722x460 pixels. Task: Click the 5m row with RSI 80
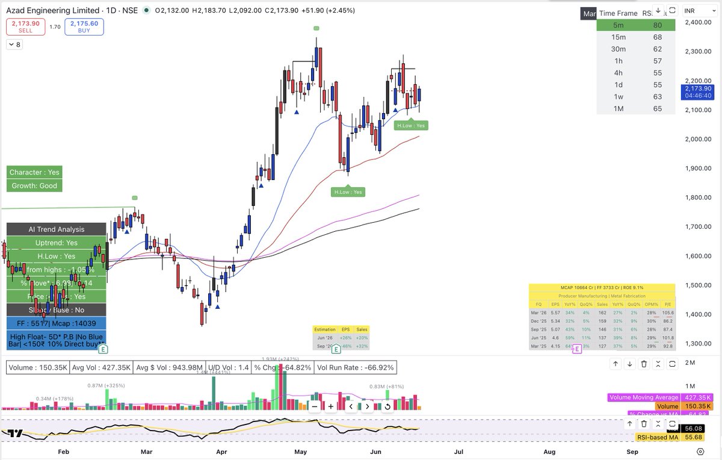636,25
